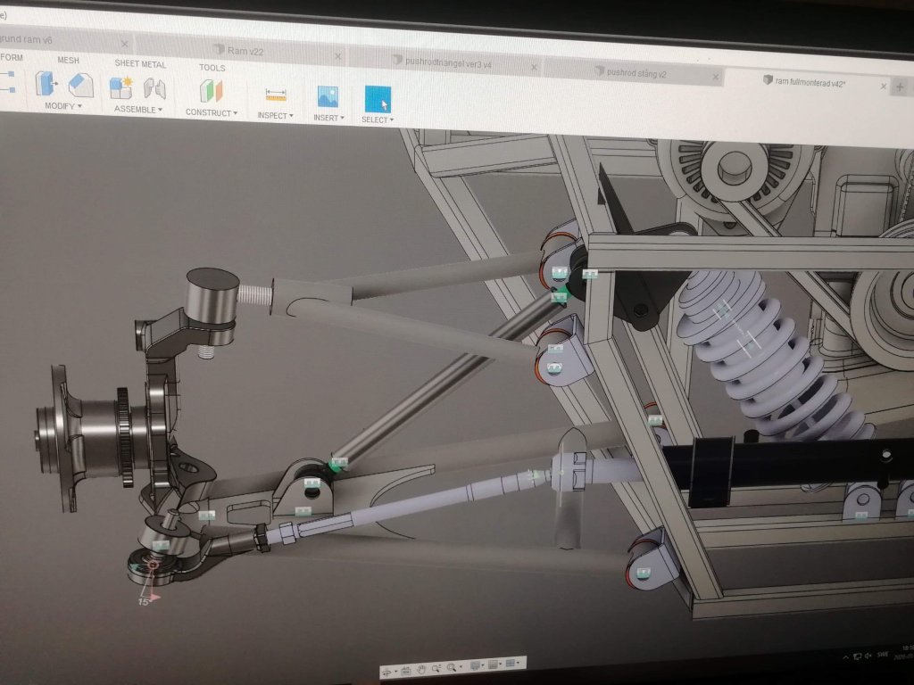Screen dimensions: 914x685
Task: Open the Ram v22 document tab
Action: (x=245, y=51)
